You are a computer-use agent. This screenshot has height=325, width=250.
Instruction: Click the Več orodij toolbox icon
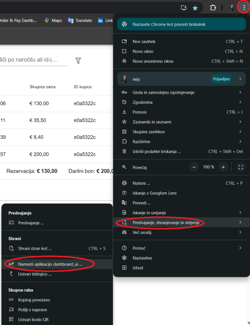tap(124, 232)
